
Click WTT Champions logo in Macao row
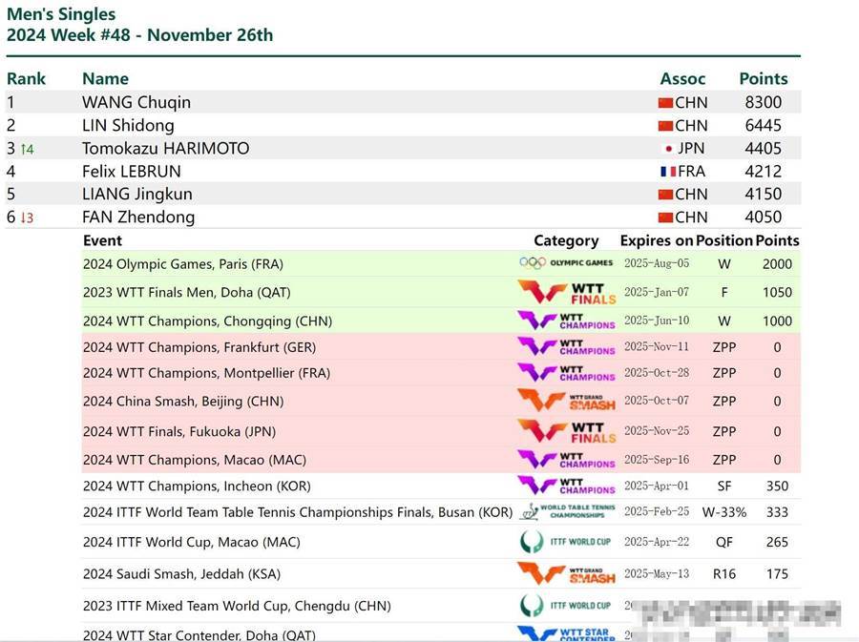coord(566,460)
